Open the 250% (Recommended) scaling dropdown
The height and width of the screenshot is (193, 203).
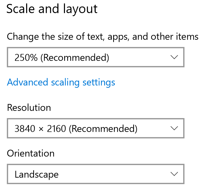95,58
